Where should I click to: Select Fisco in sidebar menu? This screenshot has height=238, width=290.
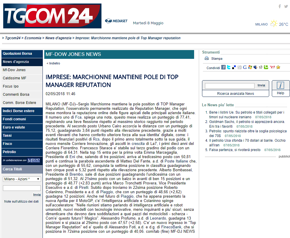click(22, 144)
